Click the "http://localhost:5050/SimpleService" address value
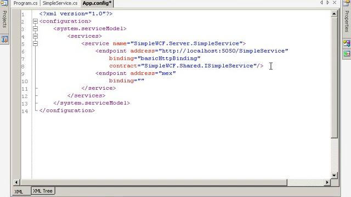Viewport: 351px width, 197px height. tap(223, 51)
